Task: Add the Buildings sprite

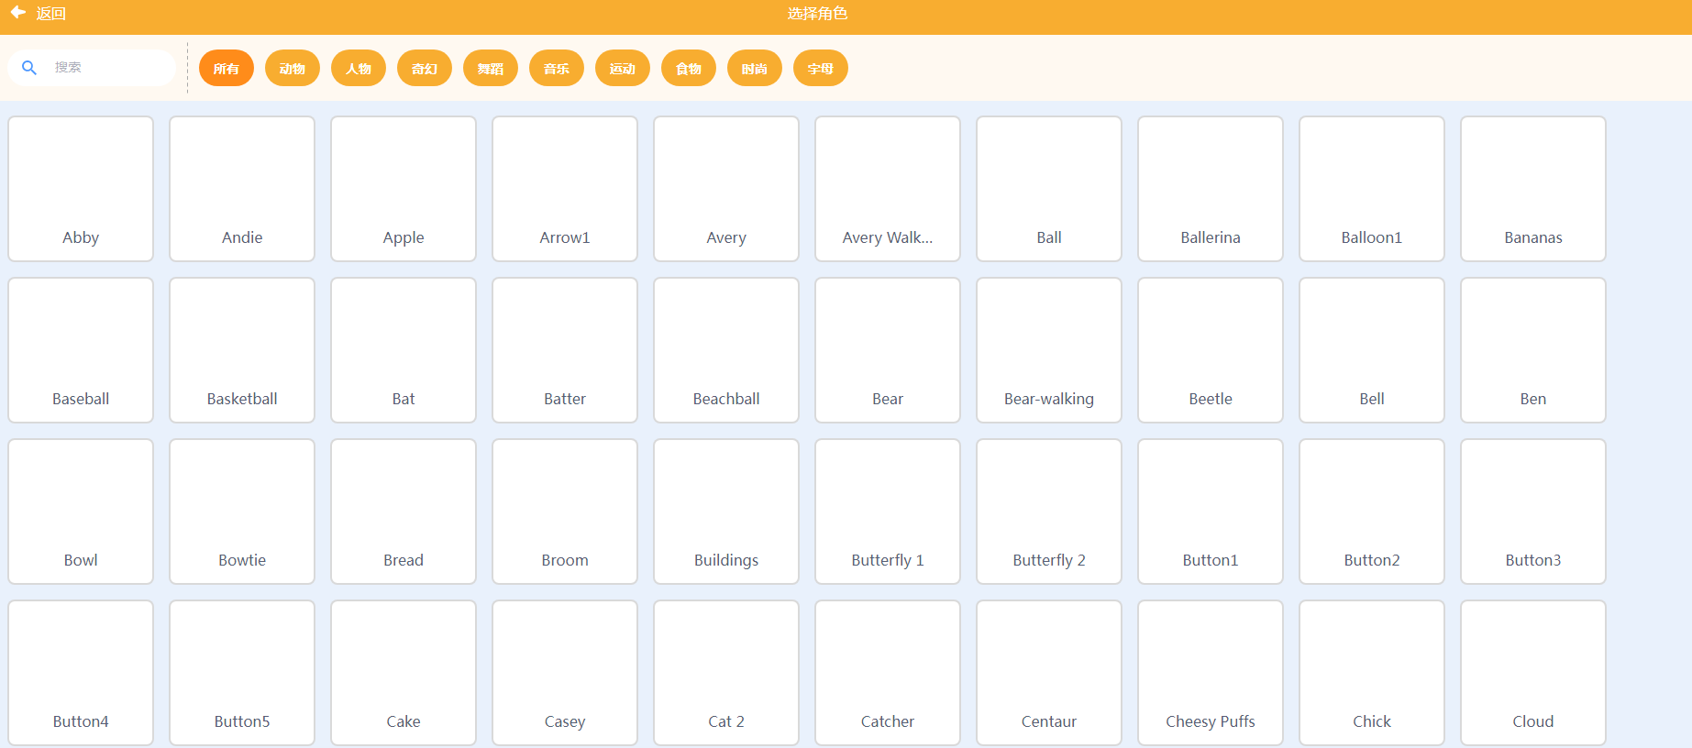Action: pos(726,511)
